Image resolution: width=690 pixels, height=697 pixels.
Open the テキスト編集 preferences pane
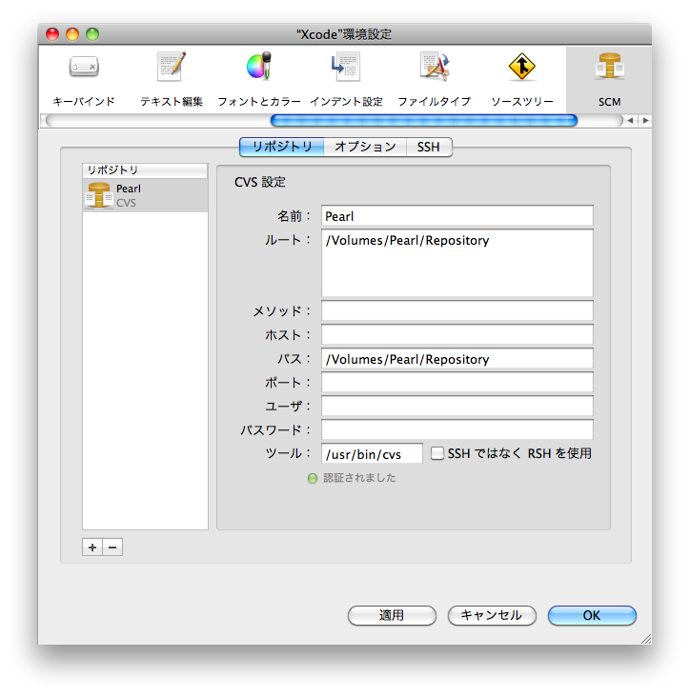click(172, 80)
